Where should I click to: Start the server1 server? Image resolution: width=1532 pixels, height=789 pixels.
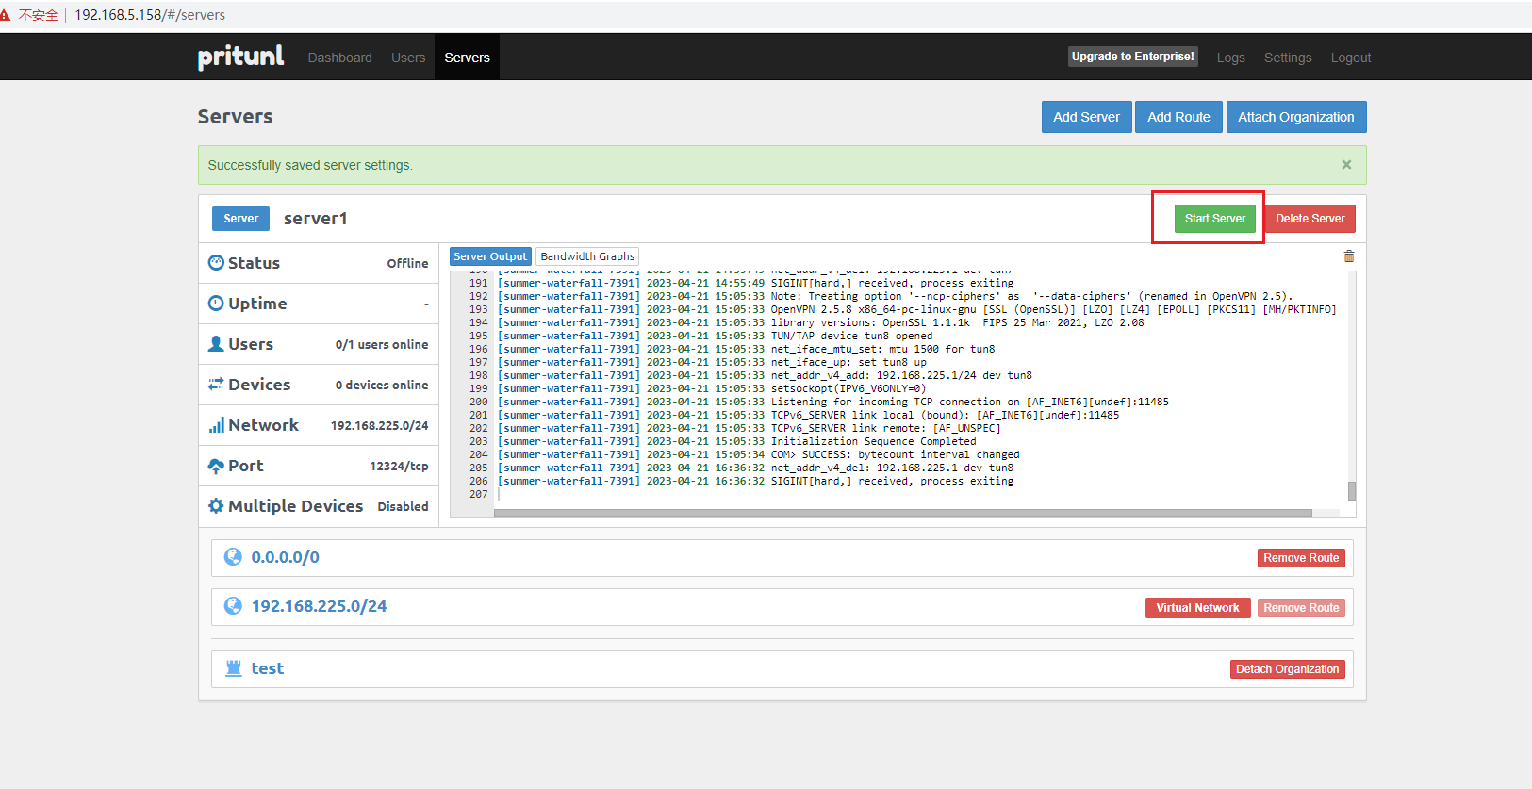click(x=1215, y=219)
